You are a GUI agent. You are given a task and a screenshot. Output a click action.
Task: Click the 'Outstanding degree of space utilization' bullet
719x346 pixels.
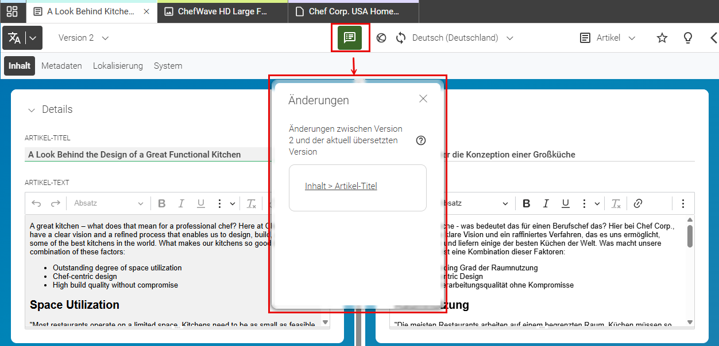[117, 268]
